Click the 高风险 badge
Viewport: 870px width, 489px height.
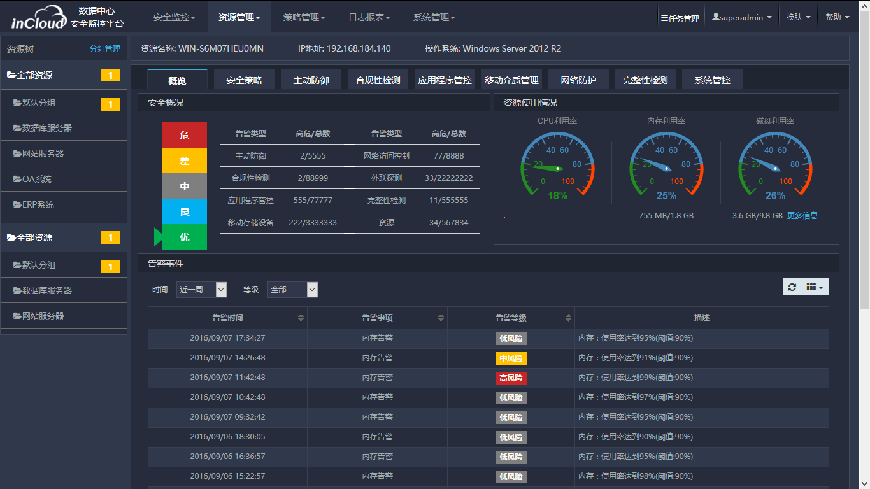(511, 378)
